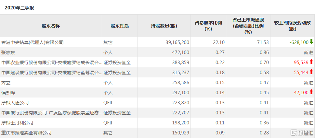Click 新进 in 摩根大通公司 row
The height and width of the screenshot is (138, 315).
pyautogui.click(x=308, y=103)
